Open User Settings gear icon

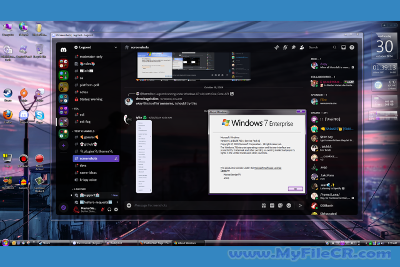[116, 210]
